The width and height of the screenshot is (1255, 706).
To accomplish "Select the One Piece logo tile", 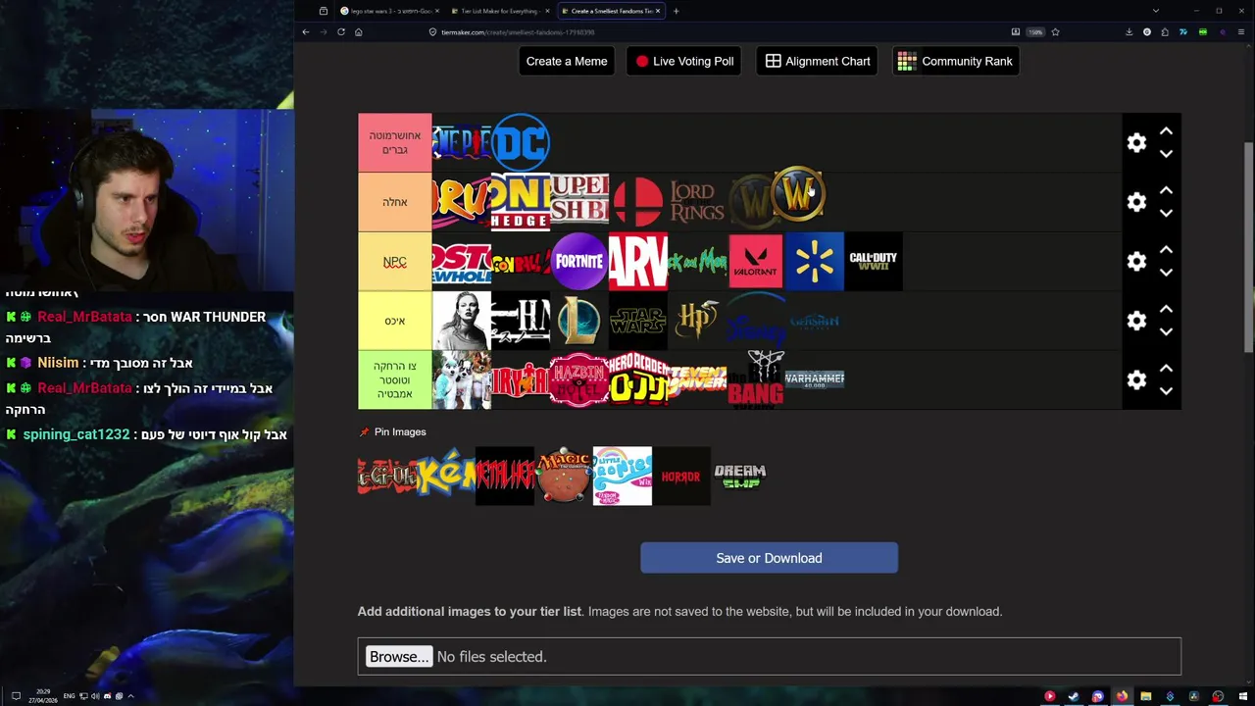I will coord(462,143).
